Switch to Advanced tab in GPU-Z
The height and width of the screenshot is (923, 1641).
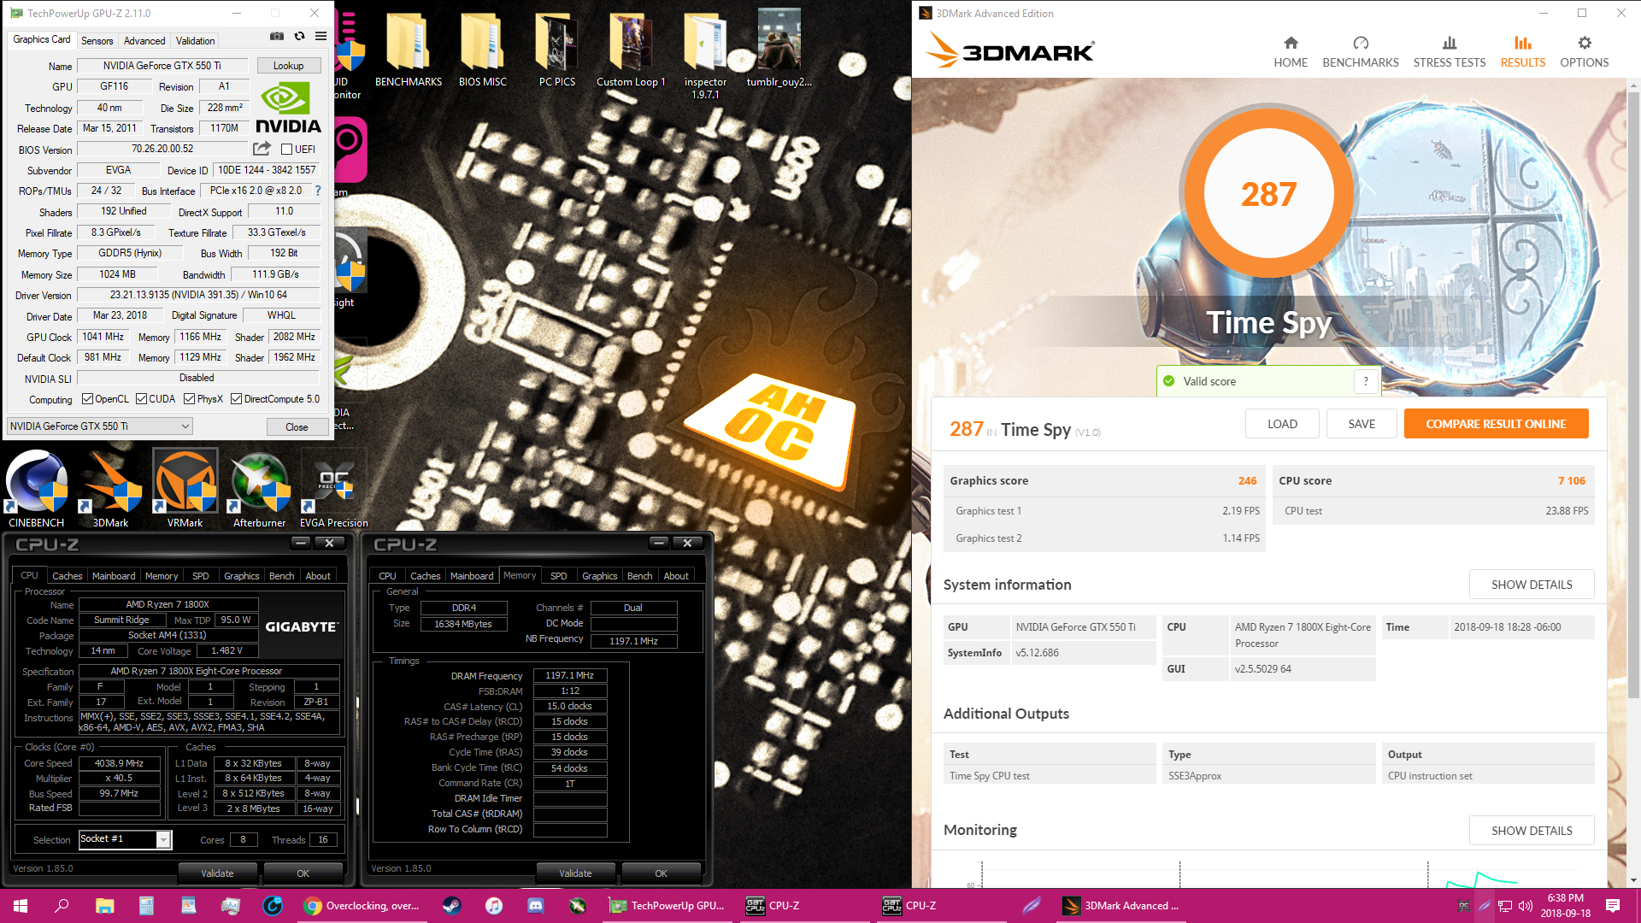[144, 41]
